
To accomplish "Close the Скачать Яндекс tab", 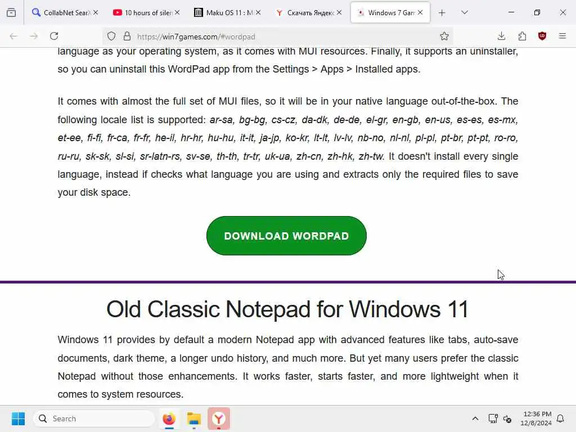I will click(339, 12).
